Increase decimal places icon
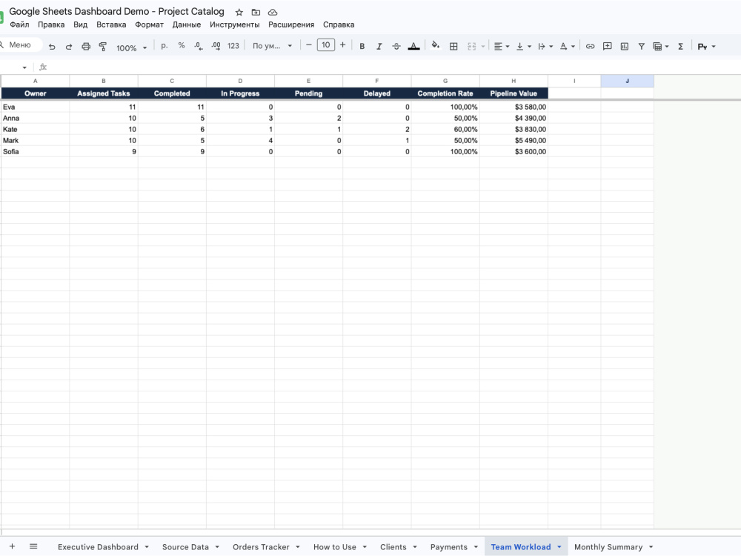The height and width of the screenshot is (556, 741). click(216, 46)
